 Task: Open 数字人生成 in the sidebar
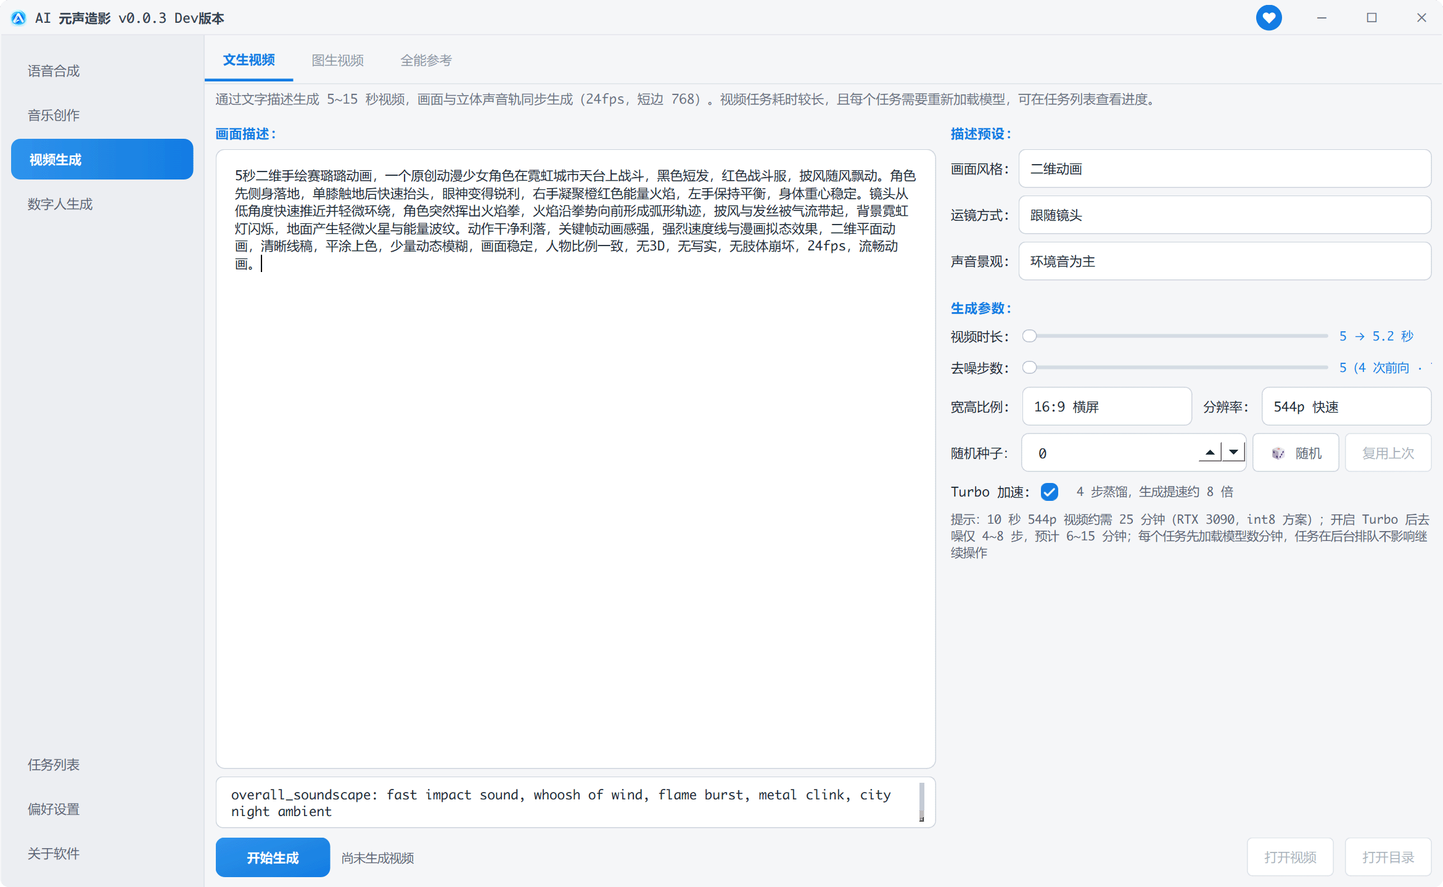point(102,204)
